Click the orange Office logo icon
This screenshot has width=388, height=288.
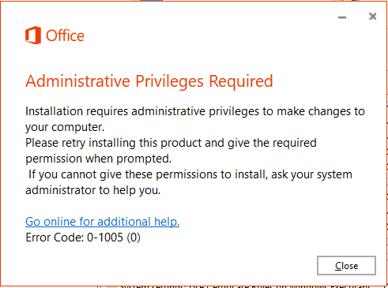coord(33,36)
